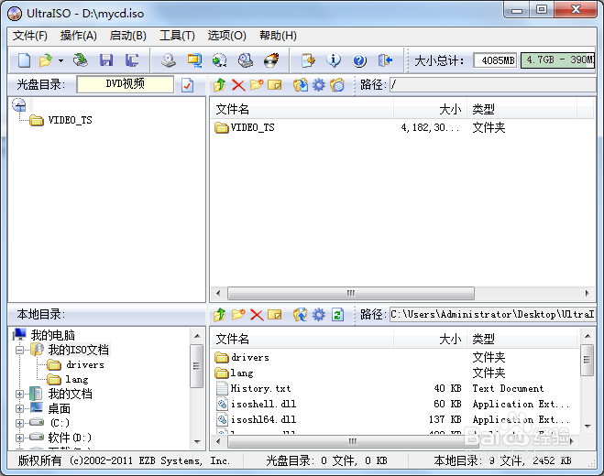This screenshot has width=604, height=476.
Task: Collapse the 我的ISO文档 tree node
Action: (19, 351)
